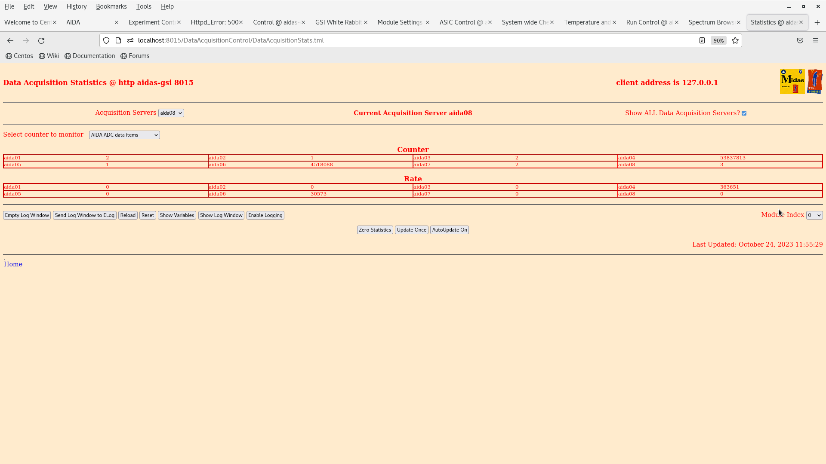Turn AutoUpdate off
Screen dimensions: 826x464
[x=449, y=229]
